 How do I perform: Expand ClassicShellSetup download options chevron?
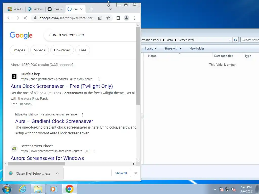(x=57, y=173)
